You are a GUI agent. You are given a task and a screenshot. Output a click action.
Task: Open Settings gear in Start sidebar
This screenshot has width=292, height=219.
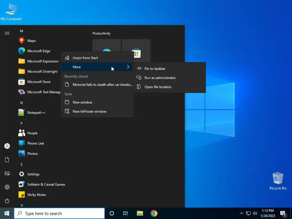tap(7, 187)
